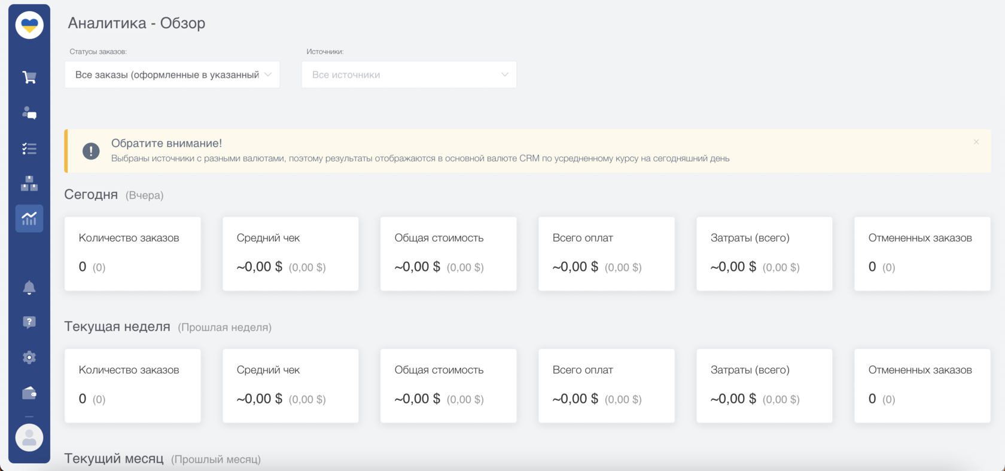Open the user profile avatar
The height and width of the screenshot is (471, 1005).
(x=29, y=438)
